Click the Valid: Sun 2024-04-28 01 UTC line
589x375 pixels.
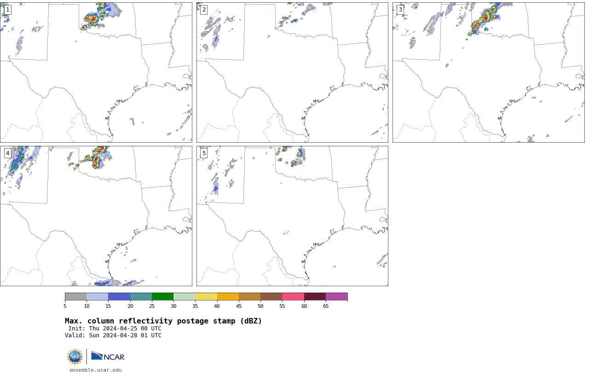[x=113, y=335]
